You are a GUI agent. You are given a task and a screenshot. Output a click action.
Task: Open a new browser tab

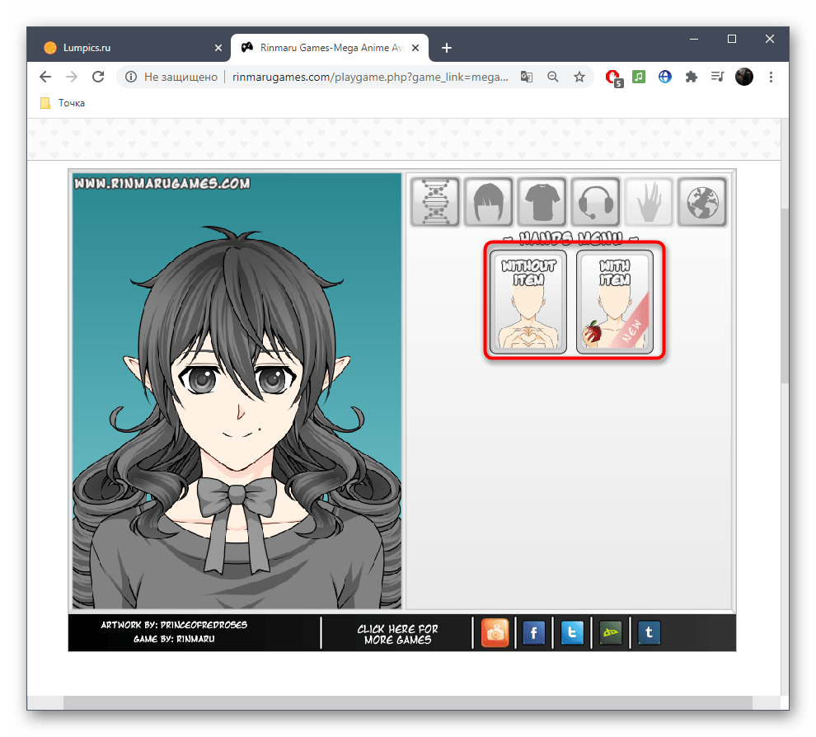pos(447,48)
